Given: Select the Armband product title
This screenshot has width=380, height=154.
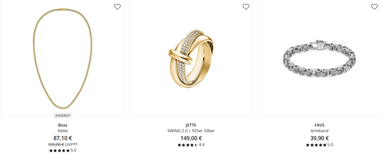Looking at the screenshot, I should pos(320,131).
